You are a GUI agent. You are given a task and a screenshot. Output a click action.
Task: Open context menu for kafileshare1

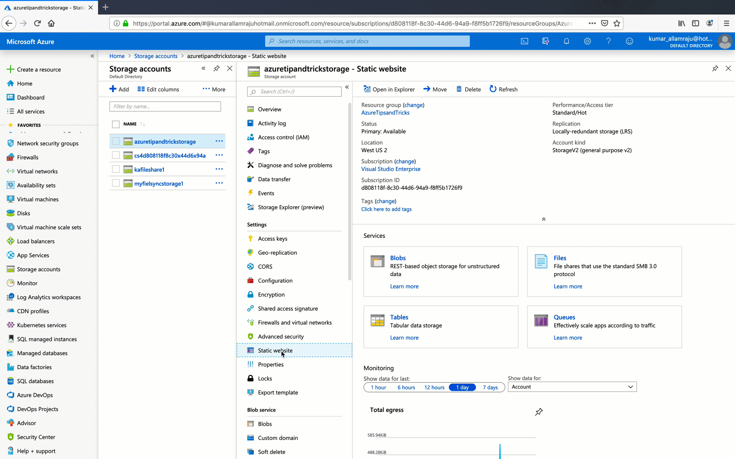tap(219, 169)
